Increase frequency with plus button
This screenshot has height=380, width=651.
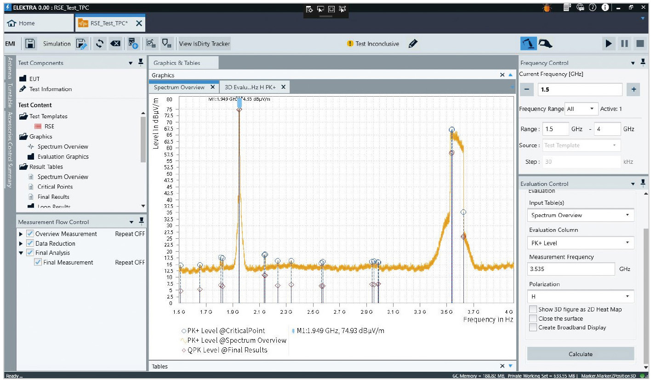[634, 89]
